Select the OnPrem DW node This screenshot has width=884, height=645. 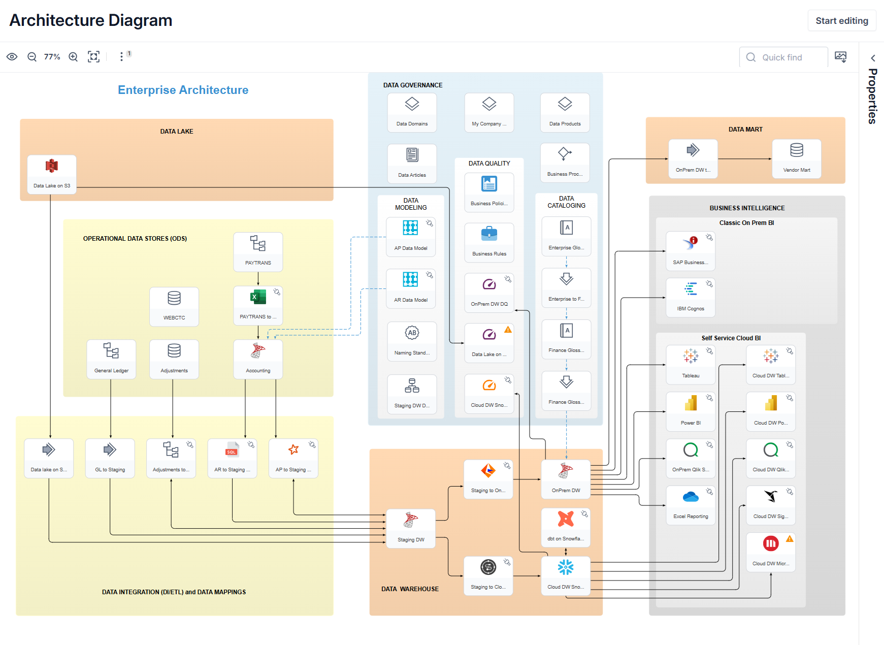pos(566,479)
